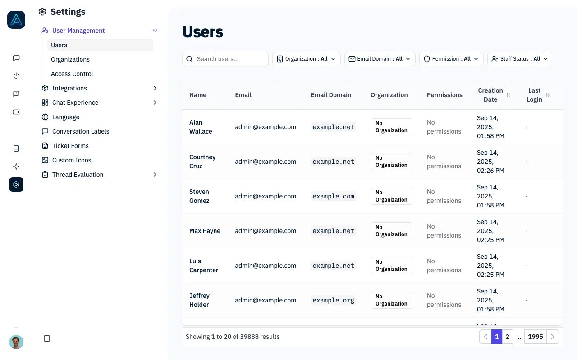Click Thread Evaluation clipboard icon

point(45,175)
